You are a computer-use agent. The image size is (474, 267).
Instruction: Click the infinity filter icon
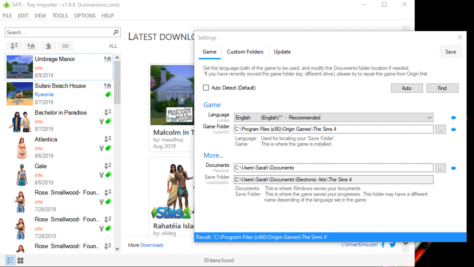(x=65, y=46)
